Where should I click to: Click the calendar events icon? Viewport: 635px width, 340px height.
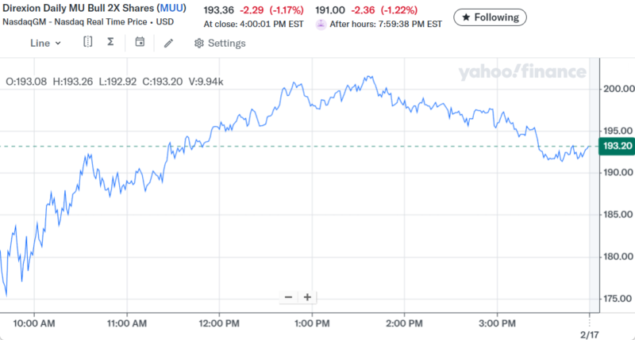pyautogui.click(x=140, y=43)
